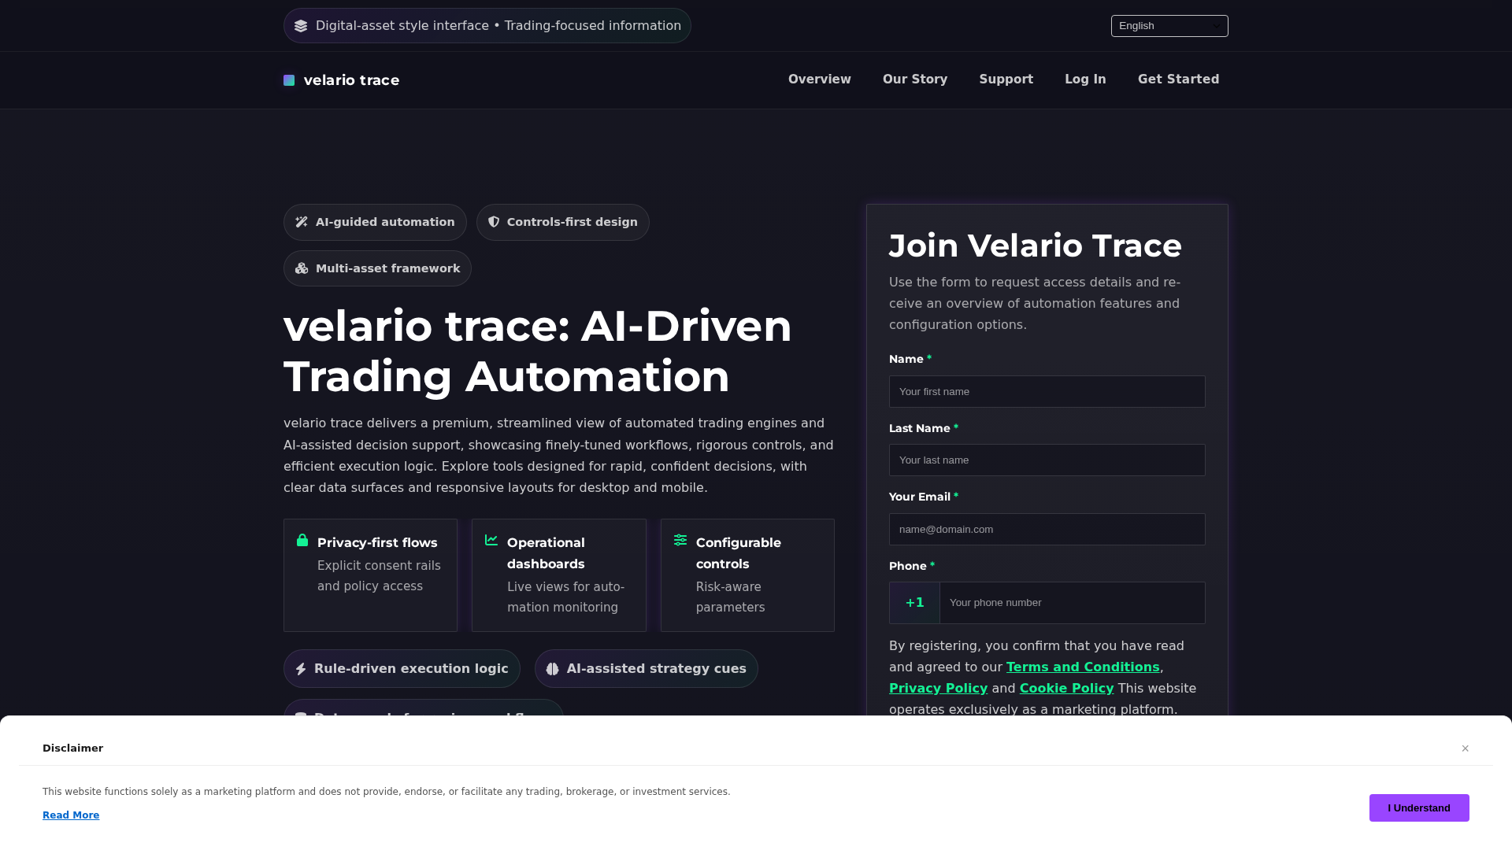Screen dimensions: 1512x850
Task: Click the Multi-asset framework pill
Action: tap(377, 268)
